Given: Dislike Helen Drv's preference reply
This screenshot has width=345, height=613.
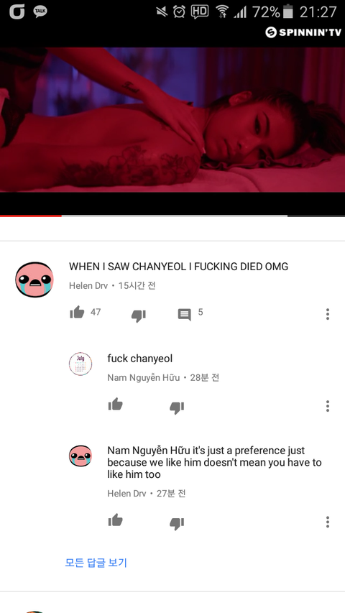Looking at the screenshot, I should tap(177, 523).
